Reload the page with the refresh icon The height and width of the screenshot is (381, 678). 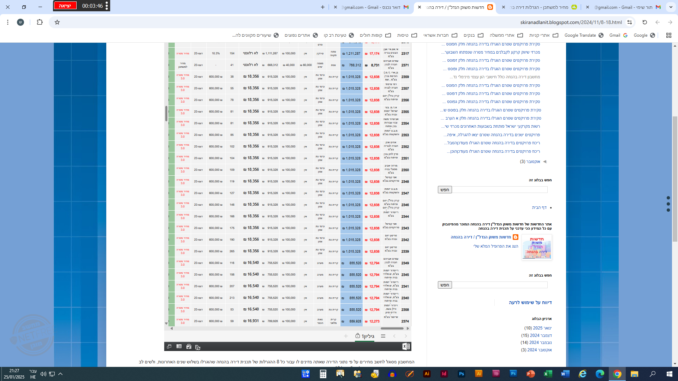[645, 22]
